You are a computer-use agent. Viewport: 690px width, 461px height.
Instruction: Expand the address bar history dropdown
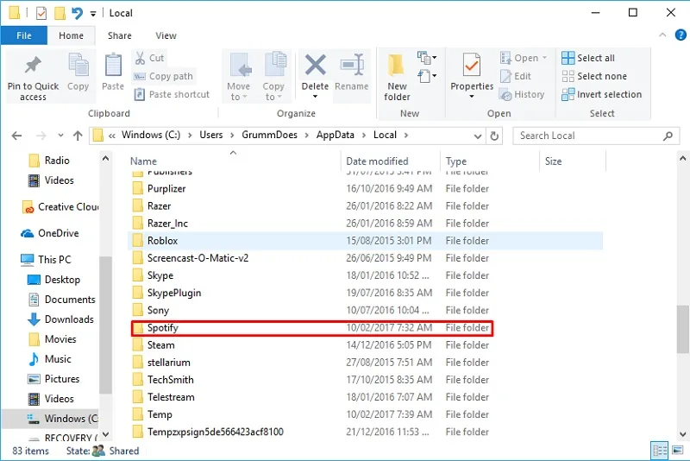(478, 136)
